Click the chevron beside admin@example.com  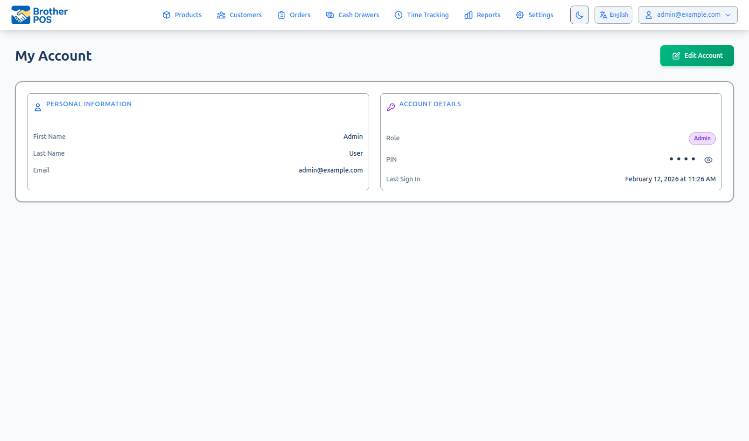(728, 14)
